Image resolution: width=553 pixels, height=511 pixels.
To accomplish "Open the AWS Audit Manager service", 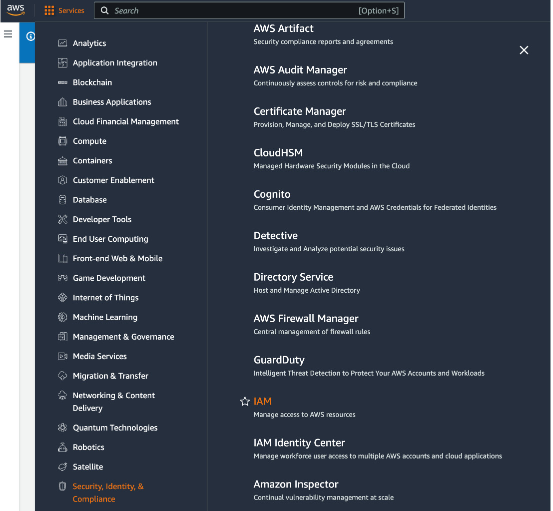I will (301, 70).
